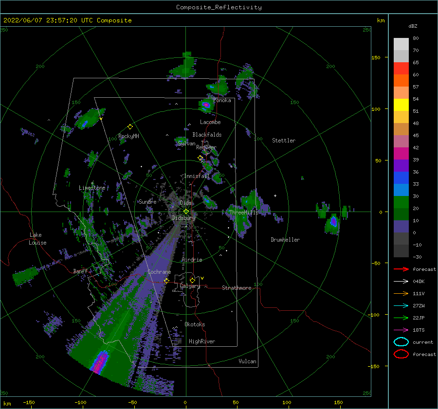438x409 pixels.
Task: Click the red forecast arrow in legend
Action: click(x=401, y=269)
